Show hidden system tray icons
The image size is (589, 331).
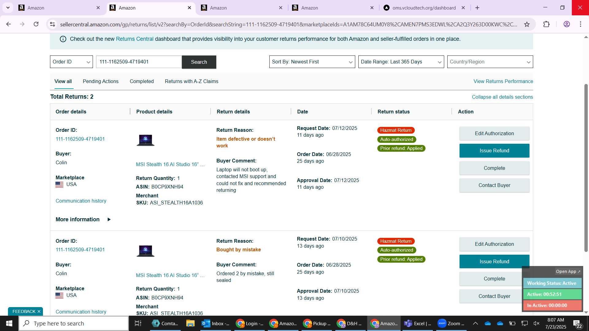475,323
